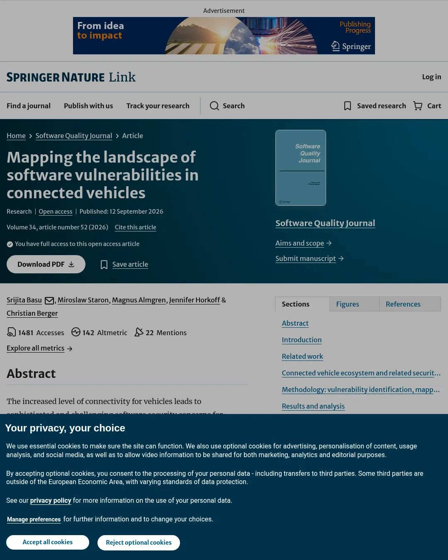Open Track your research menu item
This screenshot has width=448, height=560.
pyautogui.click(x=158, y=106)
